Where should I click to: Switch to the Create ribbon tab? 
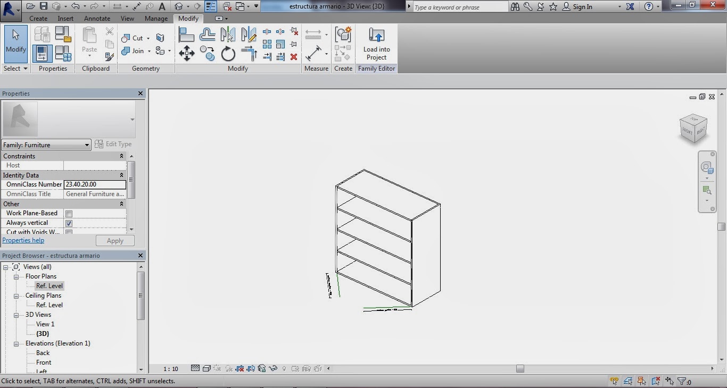(38, 18)
